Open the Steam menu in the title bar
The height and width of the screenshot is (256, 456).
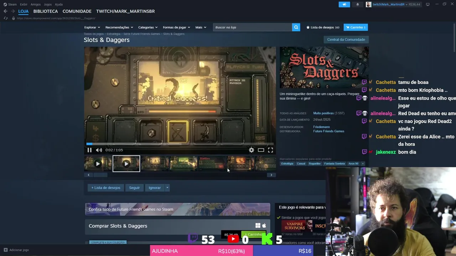10,4
